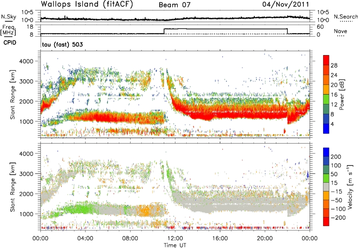Image resolution: width=358 pixels, height=248 pixels.
Task: Click the '200' velocity colorbar value
Action: click(x=336, y=157)
